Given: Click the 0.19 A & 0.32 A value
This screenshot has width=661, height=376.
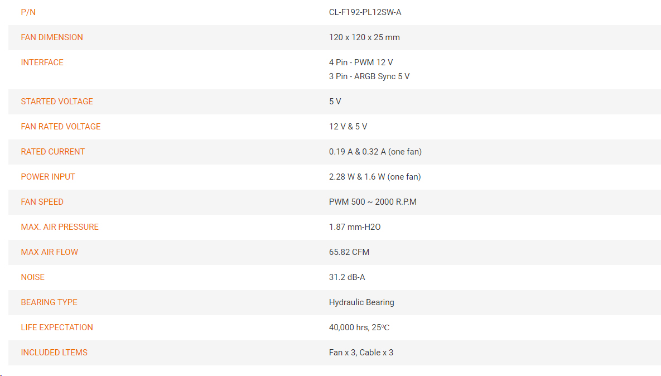Looking at the screenshot, I should 358,152.
